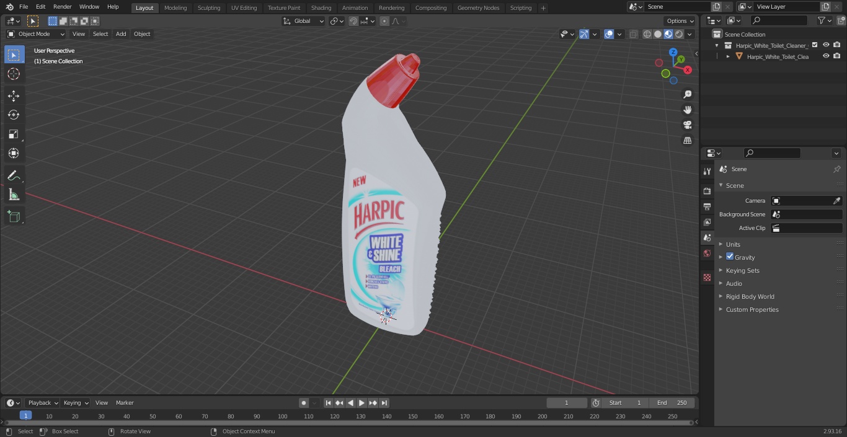Open the Render menu
847x437 pixels.
pyautogui.click(x=62, y=7)
